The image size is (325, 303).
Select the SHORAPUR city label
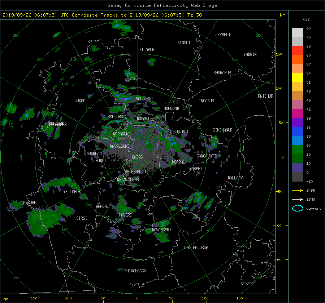click(222, 73)
